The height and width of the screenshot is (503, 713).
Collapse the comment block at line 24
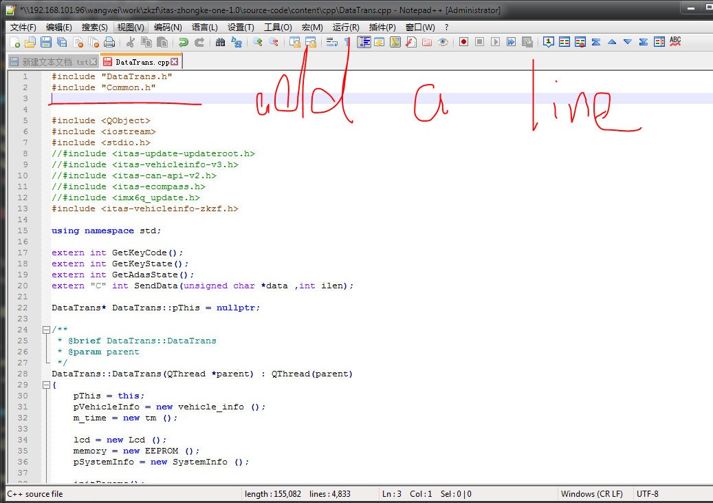click(x=46, y=330)
